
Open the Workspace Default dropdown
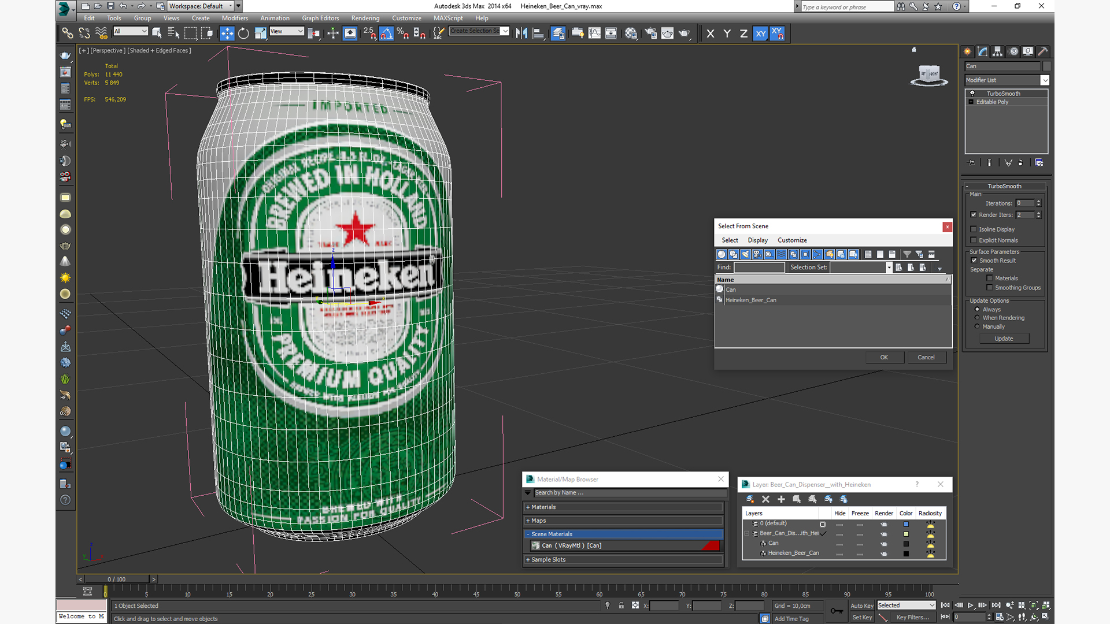click(230, 6)
